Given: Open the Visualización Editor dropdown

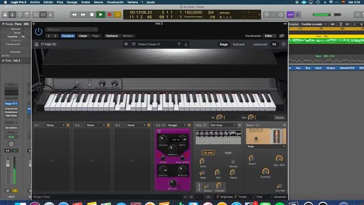Looking at the screenshot, I should tap(270, 36).
